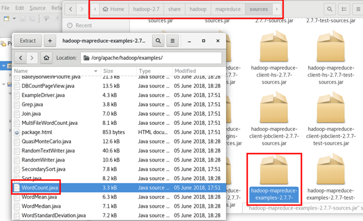Click Eclipse Save toolbar icon
The image size is (363, 221).
pyautogui.click(x=22, y=18)
